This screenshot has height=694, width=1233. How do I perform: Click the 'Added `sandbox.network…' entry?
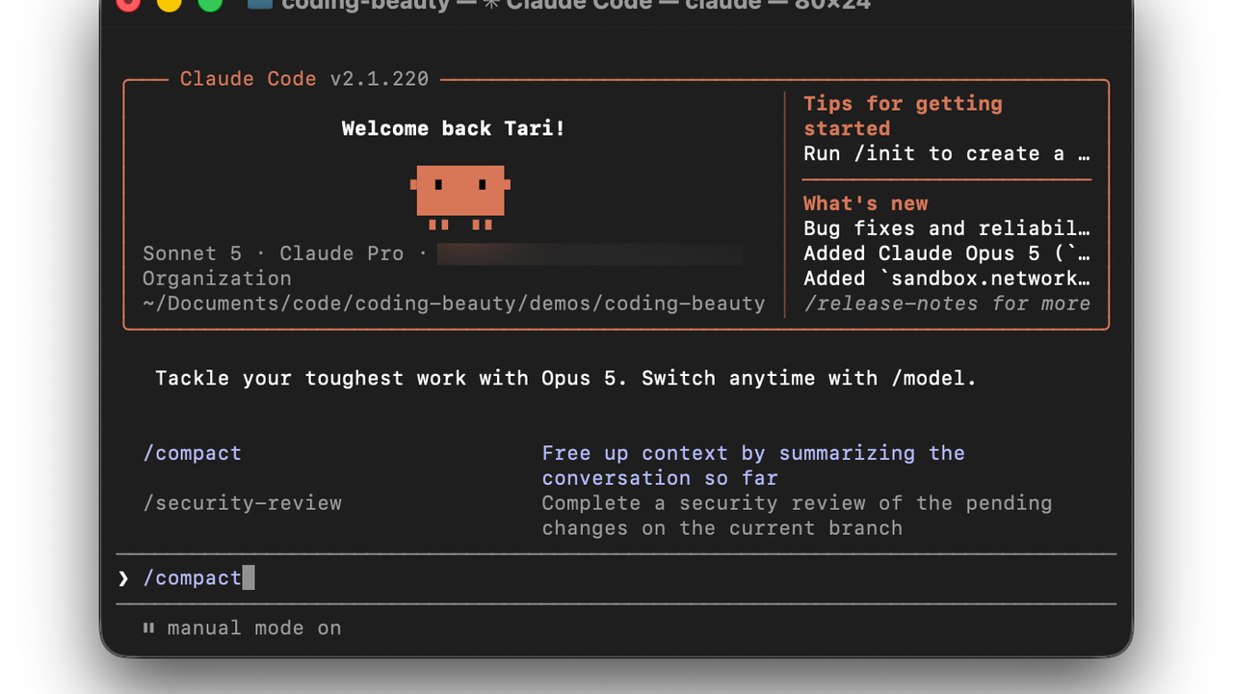click(x=947, y=279)
